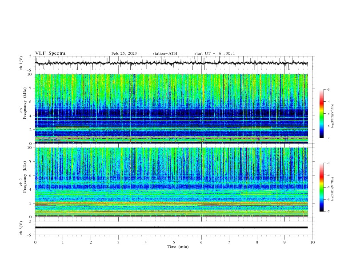Select the date text "Feb. 25, 2023"
The height and width of the screenshot is (272, 352).
coord(124,53)
